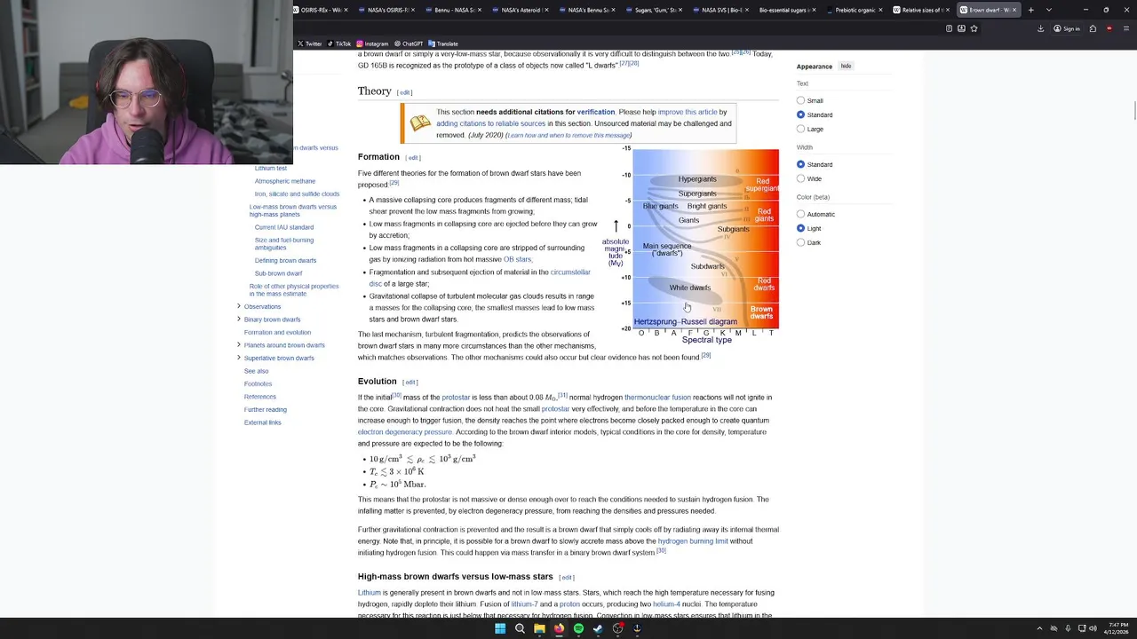Jump to Lithium test in contents
This screenshot has width=1137, height=639.
point(270,168)
